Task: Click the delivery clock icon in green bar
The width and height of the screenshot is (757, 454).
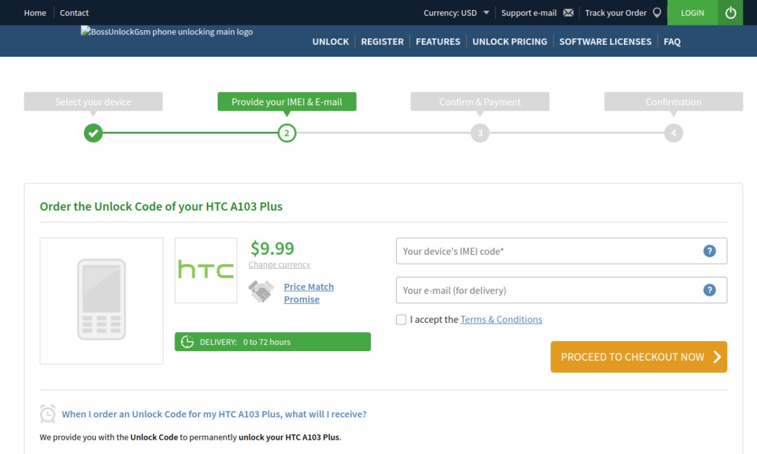Action: 187,342
